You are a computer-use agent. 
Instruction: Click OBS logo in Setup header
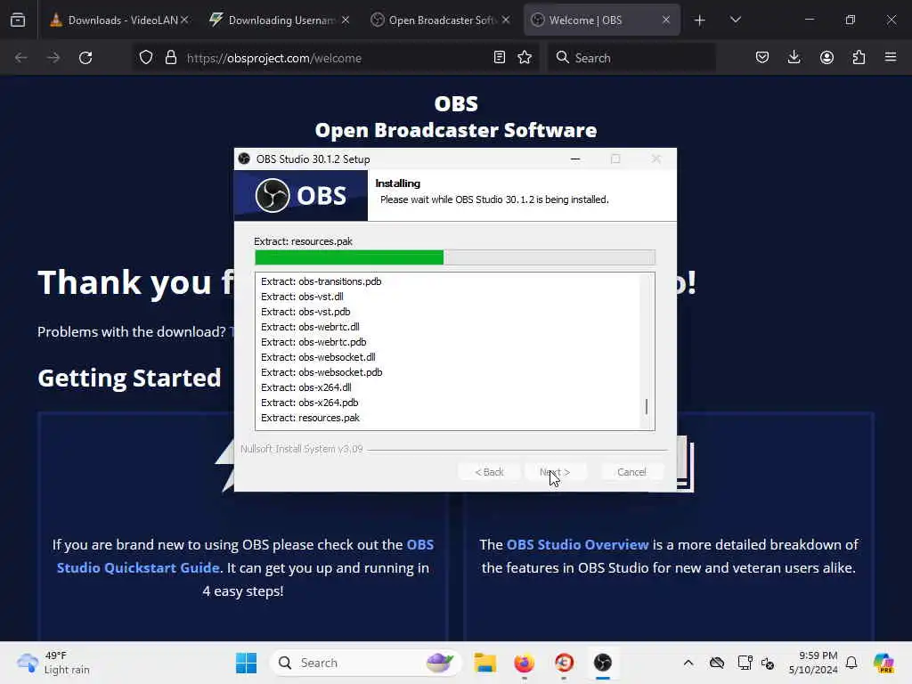(301, 195)
